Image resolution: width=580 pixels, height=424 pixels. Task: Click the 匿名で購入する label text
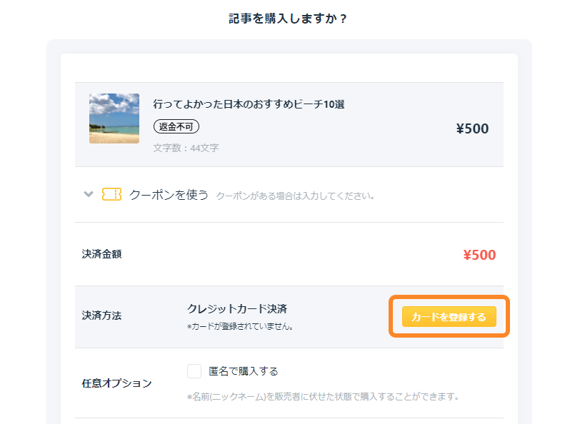(244, 371)
